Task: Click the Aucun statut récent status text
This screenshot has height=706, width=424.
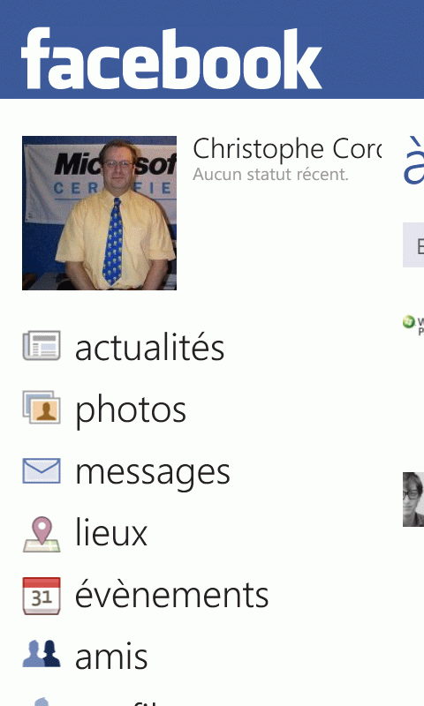Action: pos(271,175)
